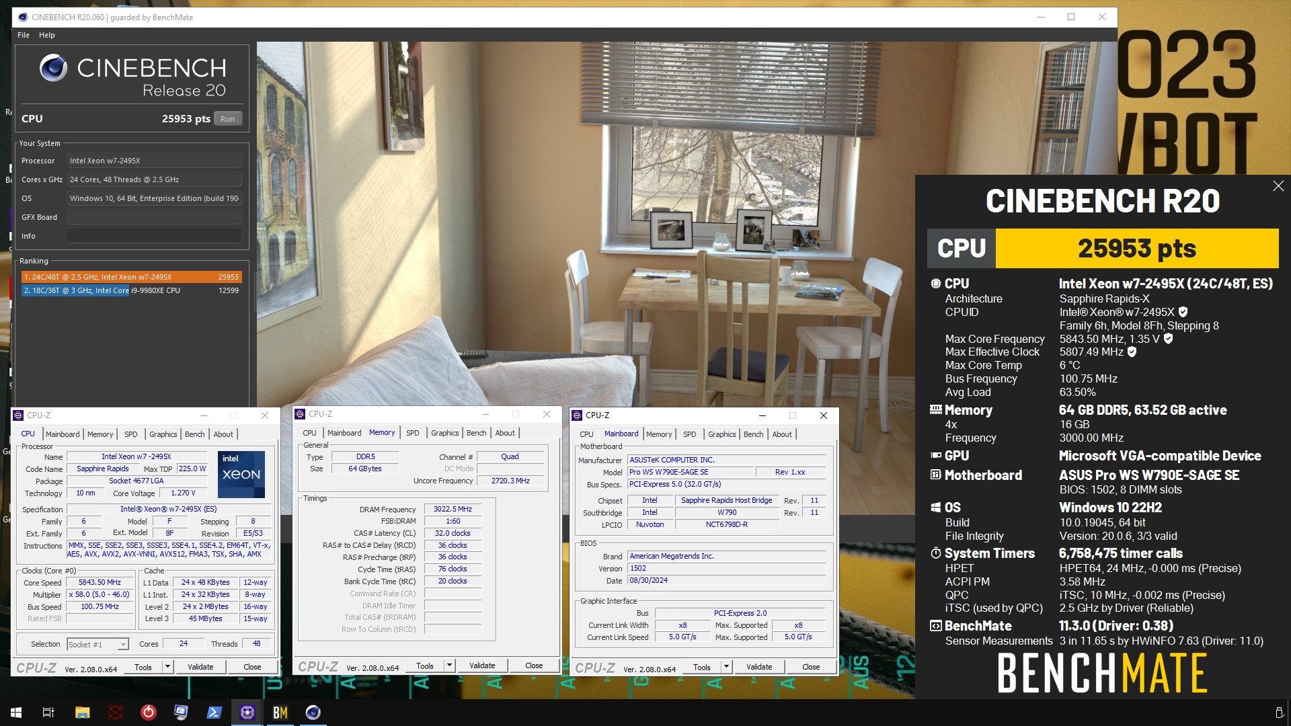This screenshot has width=1291, height=726.
Task: Open the Windows Start menu
Action: point(16,713)
